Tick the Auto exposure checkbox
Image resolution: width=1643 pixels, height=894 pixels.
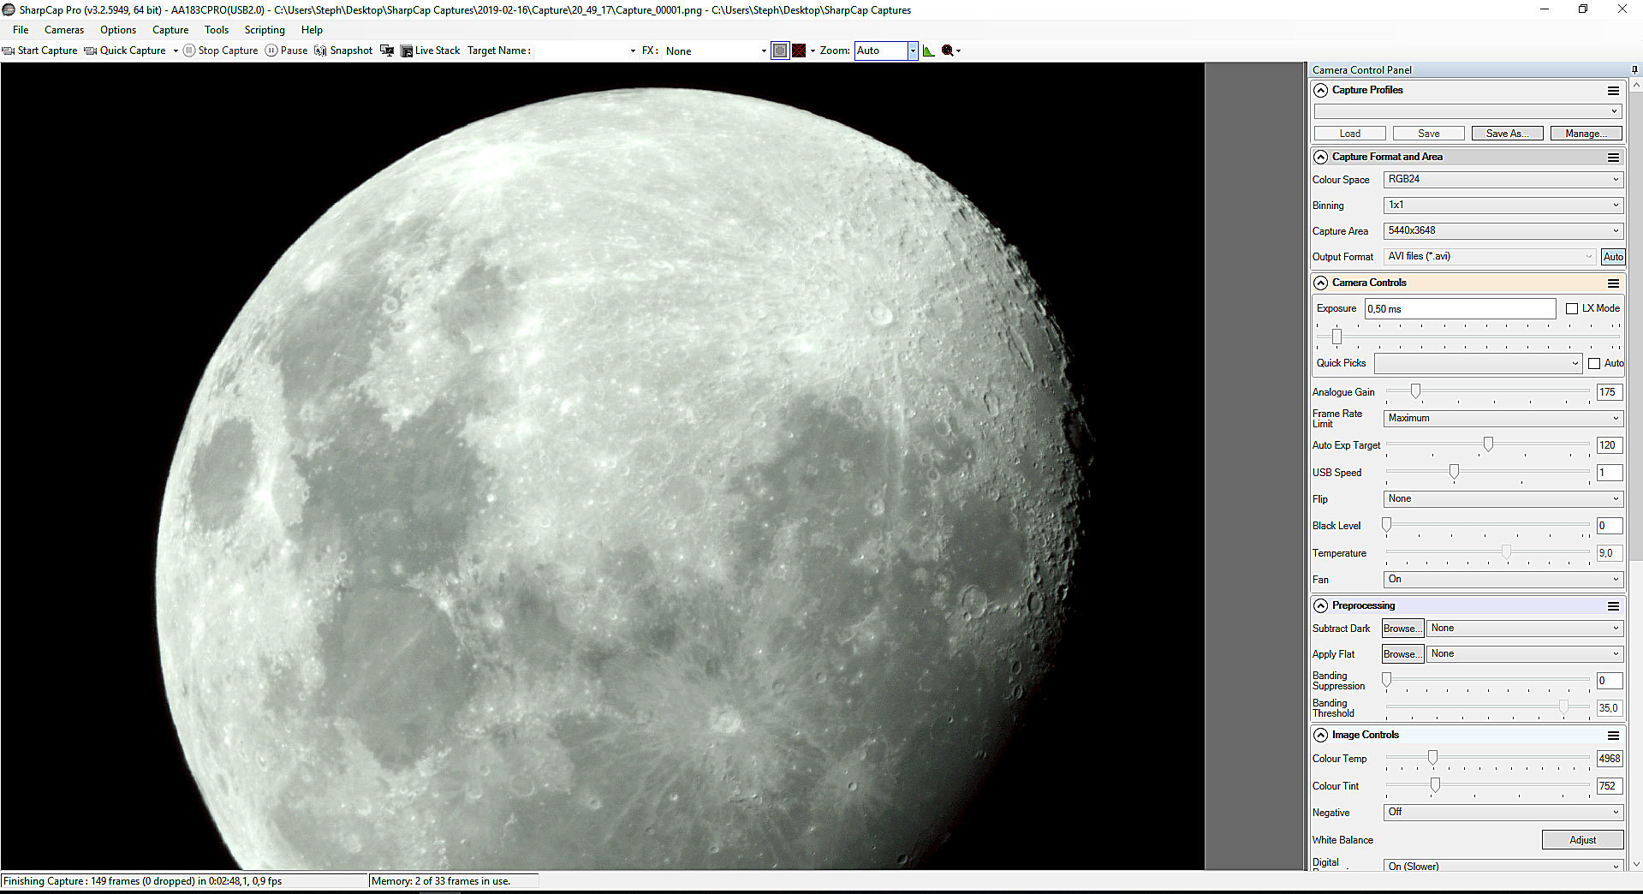[x=1594, y=363]
